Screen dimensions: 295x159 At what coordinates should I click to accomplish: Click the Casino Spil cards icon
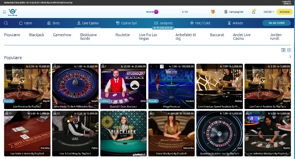pyautogui.click(x=118, y=23)
